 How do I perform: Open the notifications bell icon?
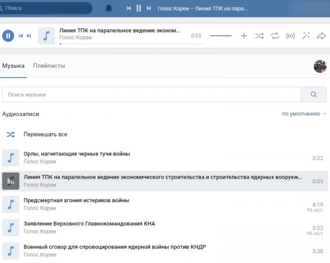[x=109, y=8]
